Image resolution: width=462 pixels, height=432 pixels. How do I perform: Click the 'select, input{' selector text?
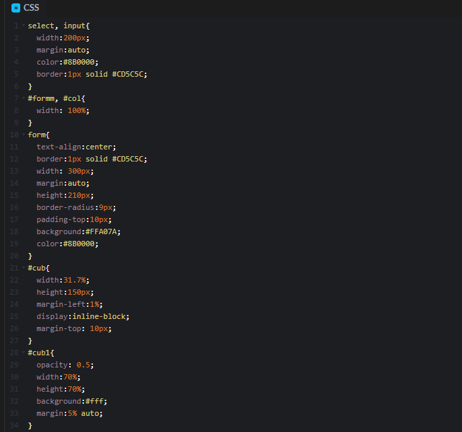click(59, 26)
